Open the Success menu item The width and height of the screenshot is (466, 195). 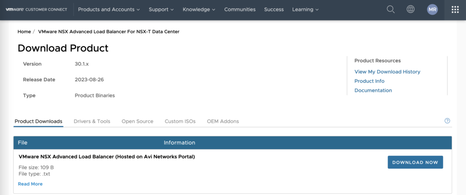coord(274,10)
